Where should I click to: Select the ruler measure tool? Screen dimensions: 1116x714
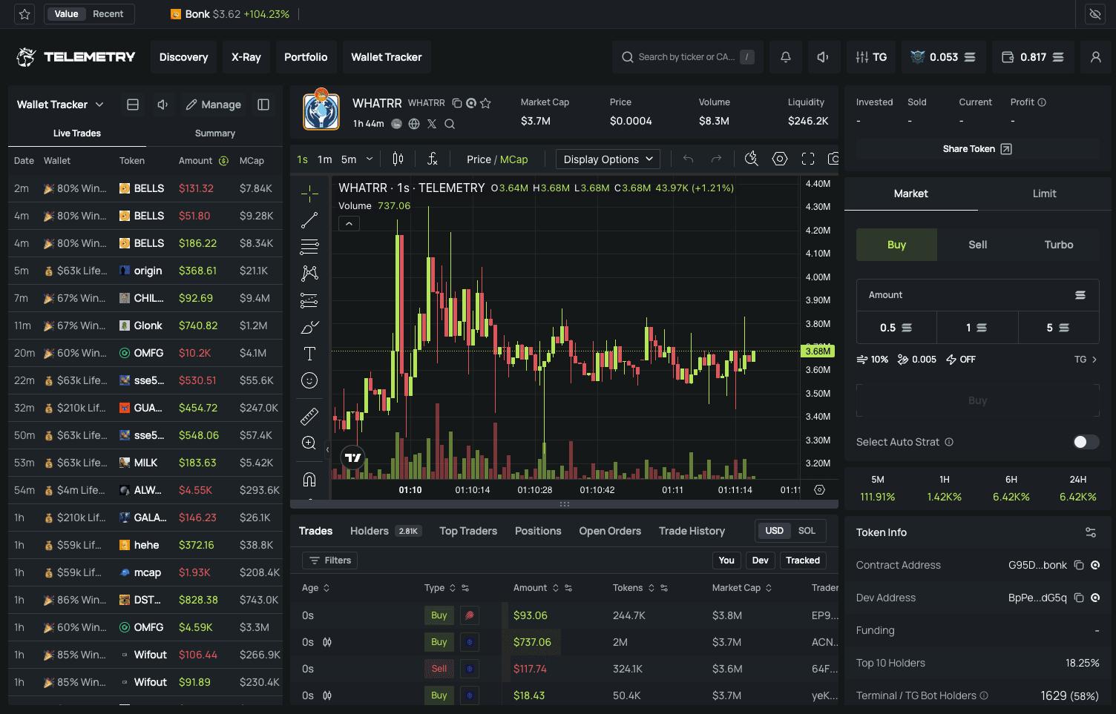(x=310, y=416)
